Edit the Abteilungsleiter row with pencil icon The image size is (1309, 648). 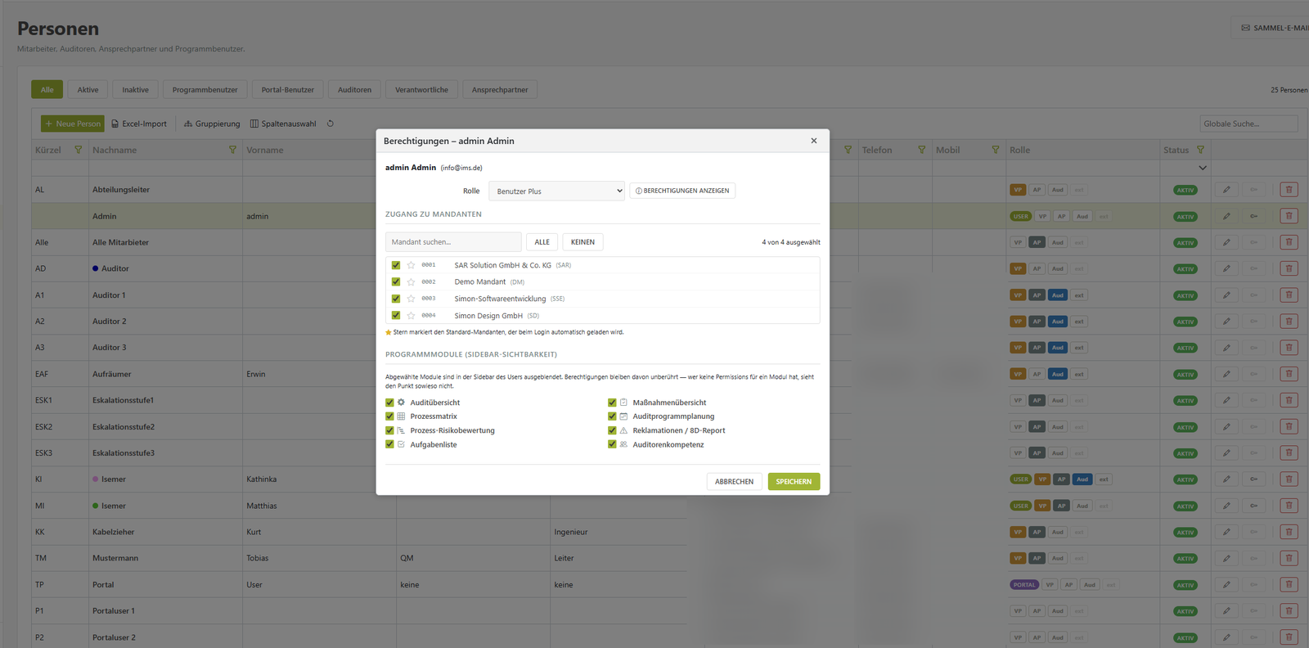[1226, 190]
